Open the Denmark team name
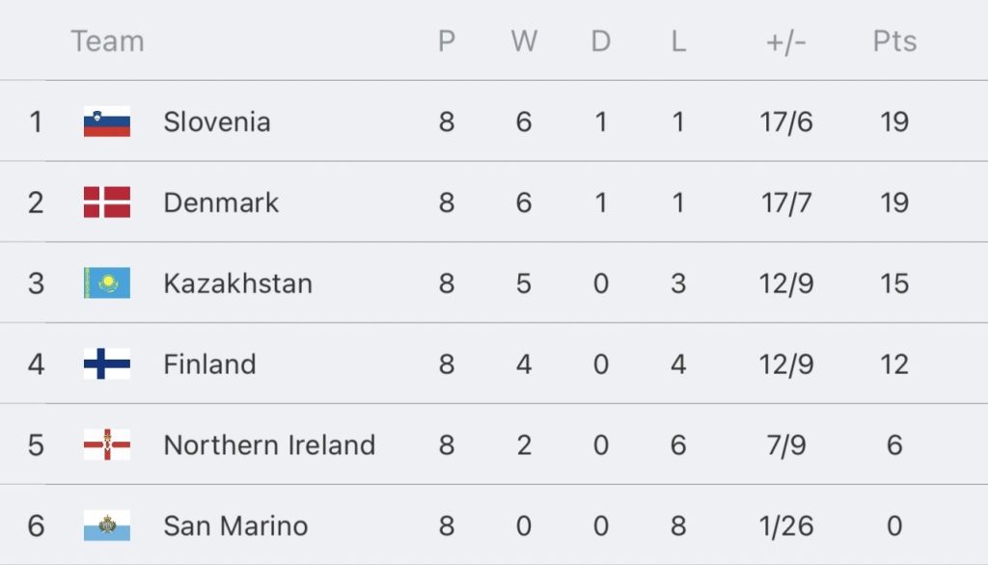 click(x=221, y=202)
